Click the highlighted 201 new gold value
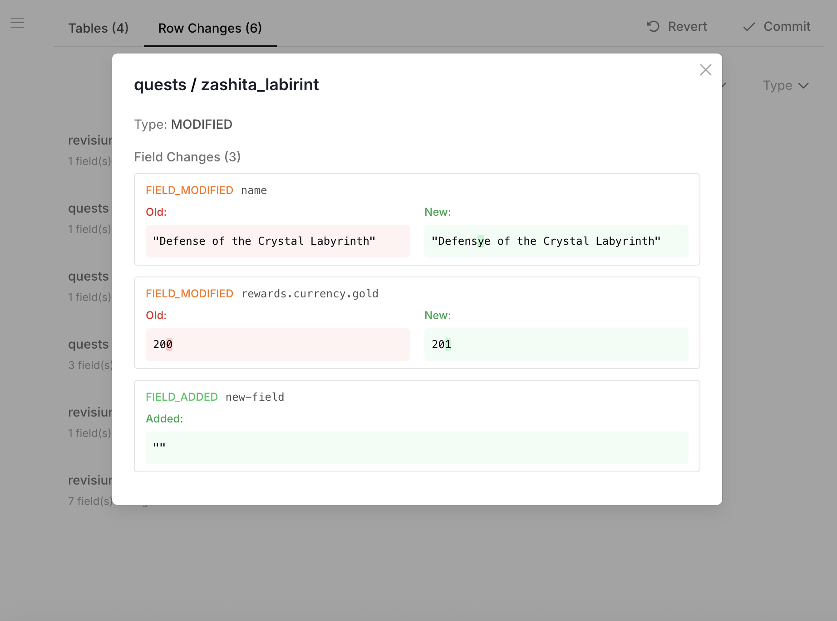The height and width of the screenshot is (621, 837). tap(440, 344)
